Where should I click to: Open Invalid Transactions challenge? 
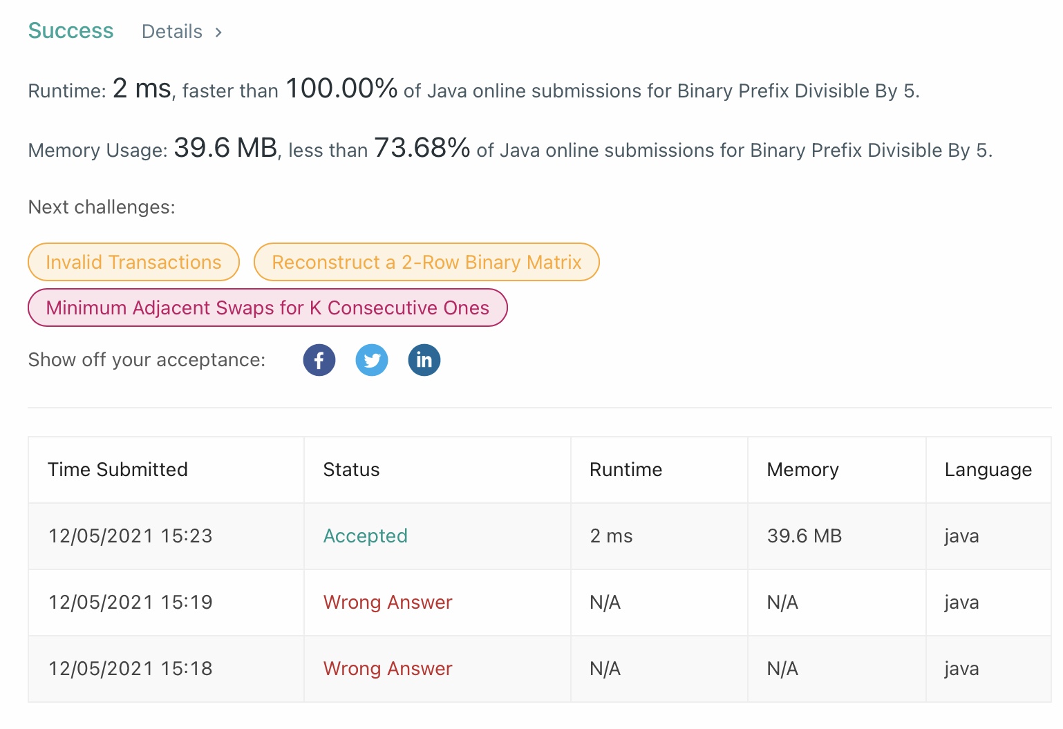click(x=133, y=262)
